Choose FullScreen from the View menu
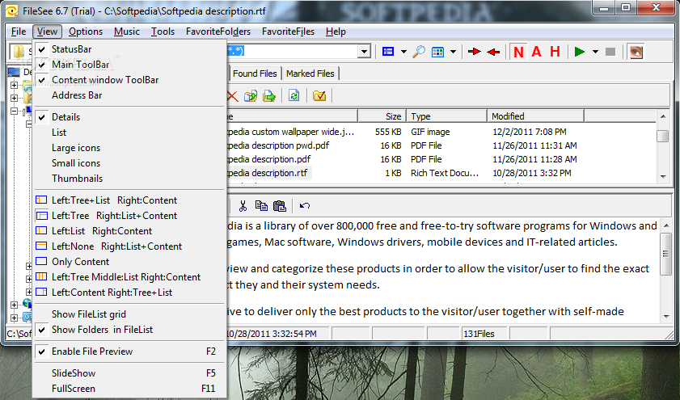 pos(129,389)
